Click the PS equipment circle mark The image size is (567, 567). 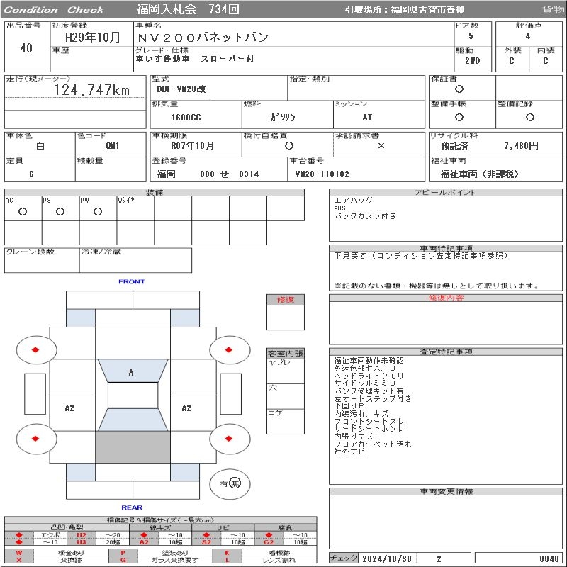coord(60,211)
